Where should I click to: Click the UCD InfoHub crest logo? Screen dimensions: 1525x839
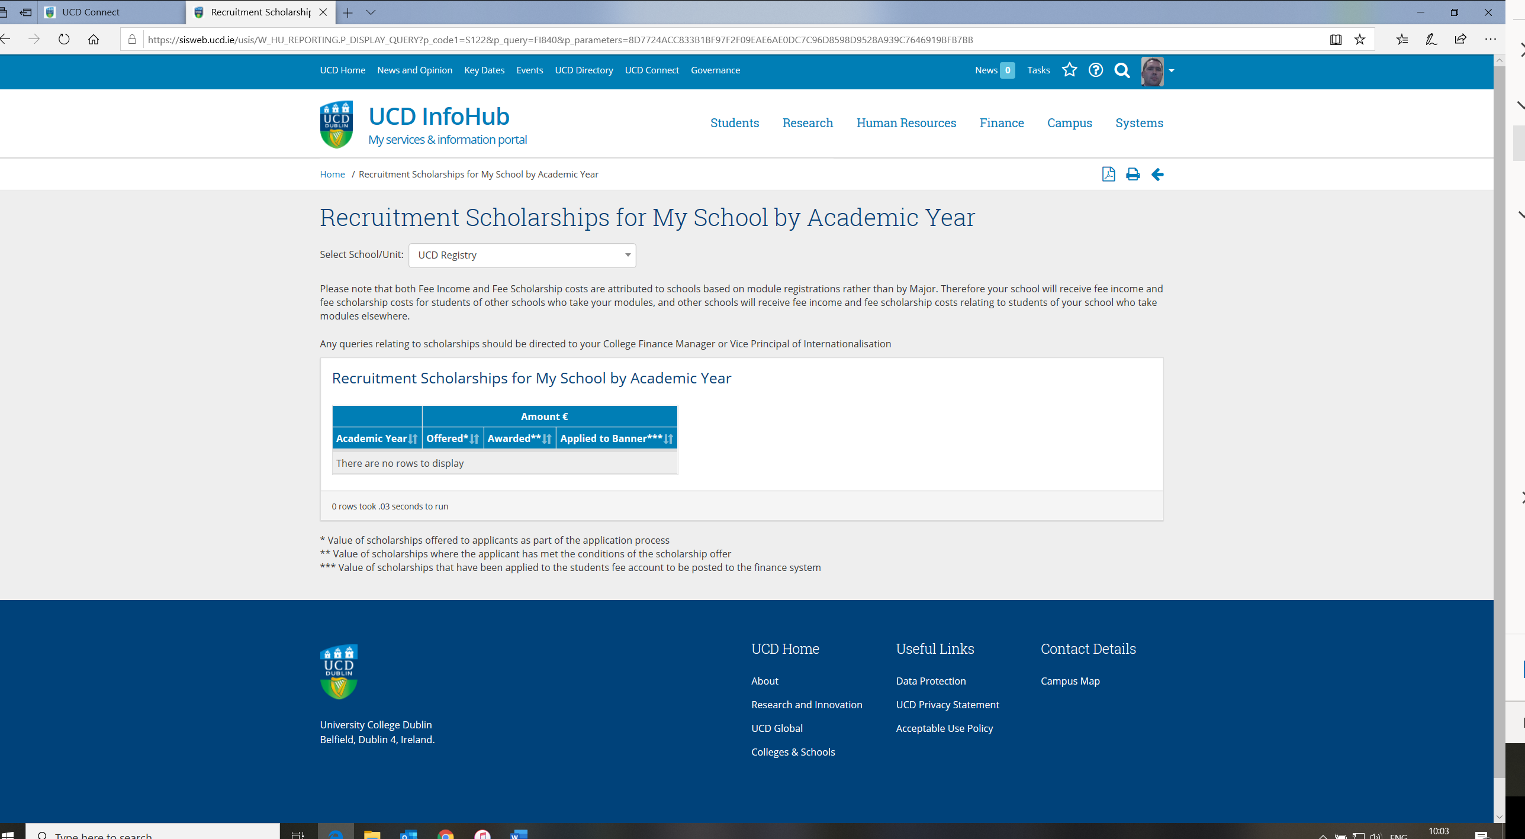click(336, 124)
